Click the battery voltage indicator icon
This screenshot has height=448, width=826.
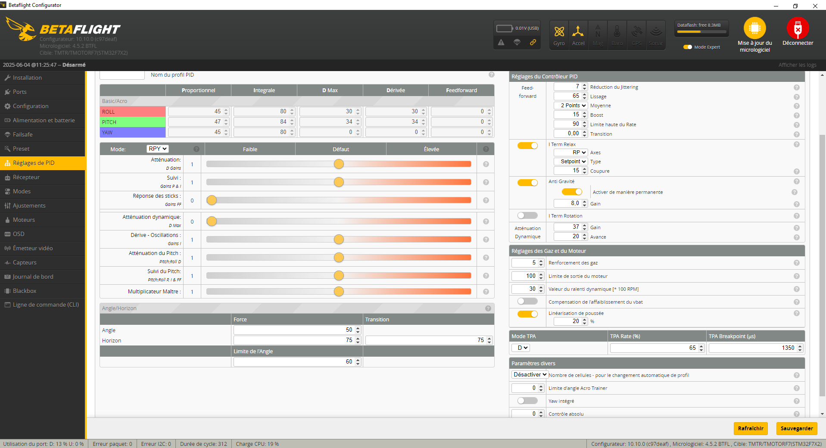pos(504,28)
